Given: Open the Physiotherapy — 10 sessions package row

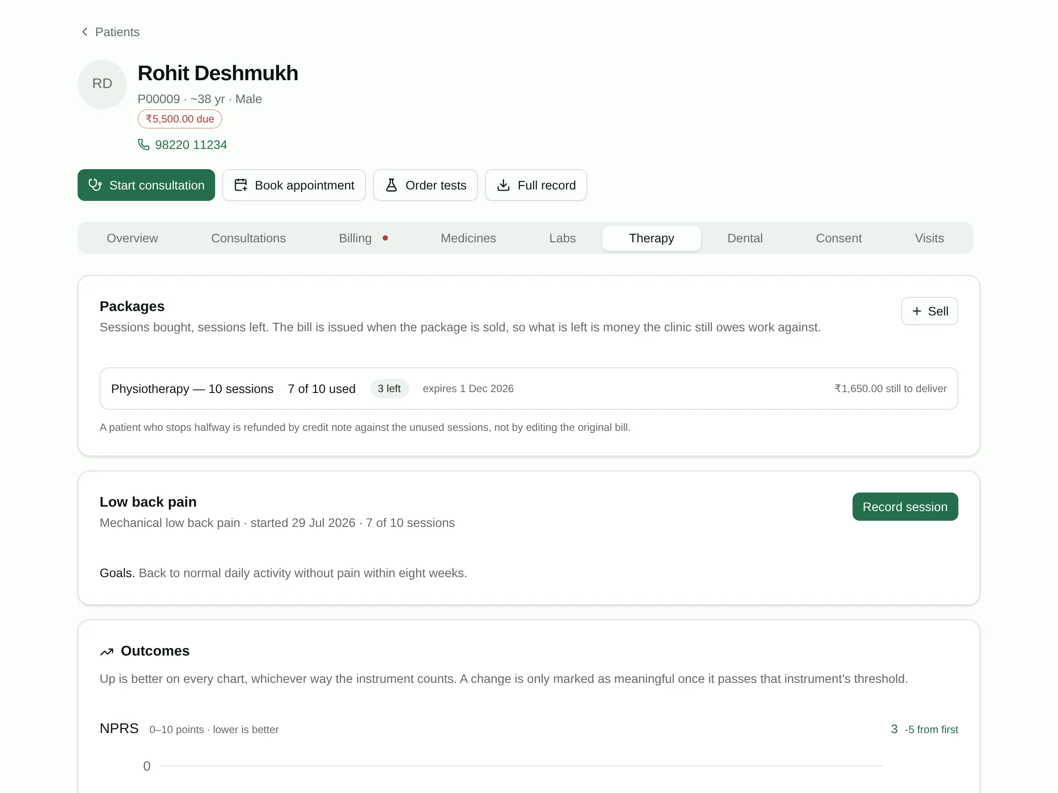Looking at the screenshot, I should (529, 389).
